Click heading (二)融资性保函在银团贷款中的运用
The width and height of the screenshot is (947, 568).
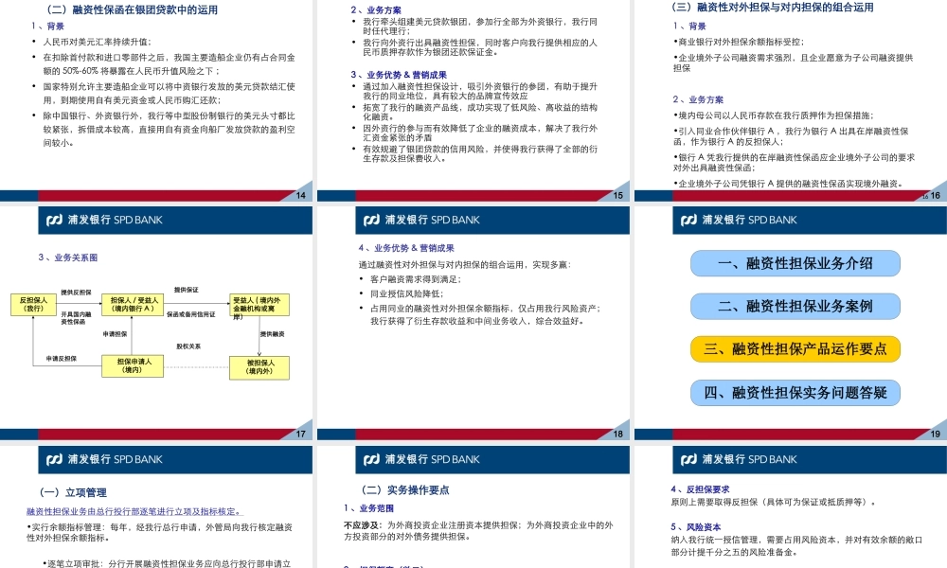[x=132, y=9]
